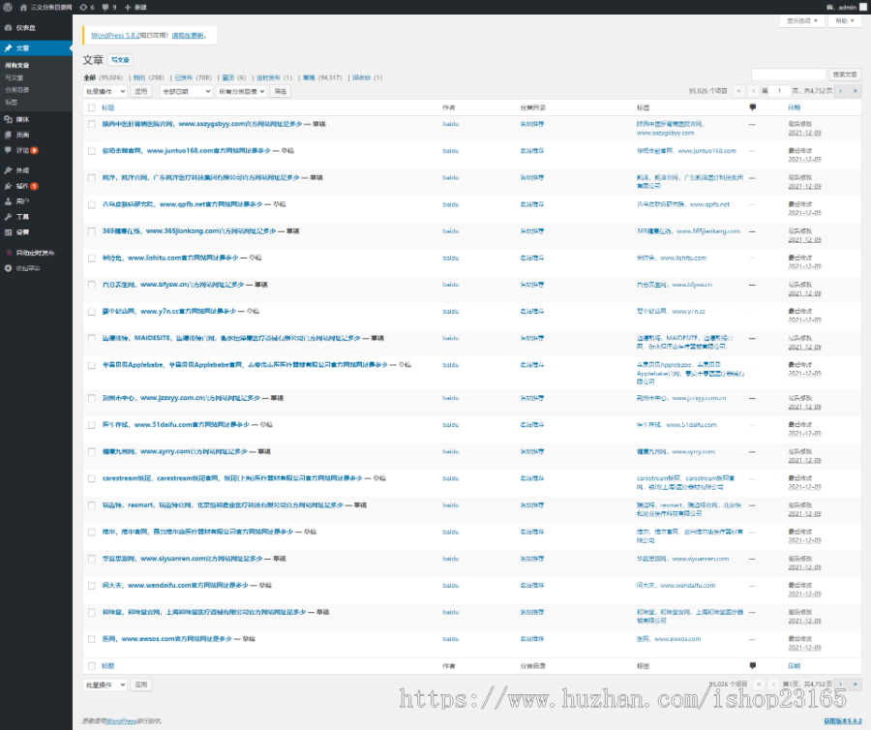Open top bulk actions dropdown

click(x=105, y=91)
